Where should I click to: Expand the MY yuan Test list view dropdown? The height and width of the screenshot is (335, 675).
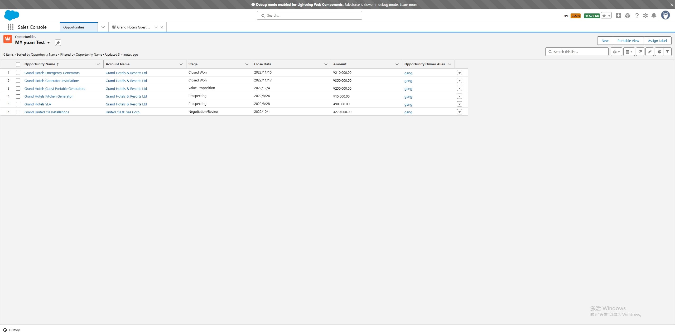[49, 43]
